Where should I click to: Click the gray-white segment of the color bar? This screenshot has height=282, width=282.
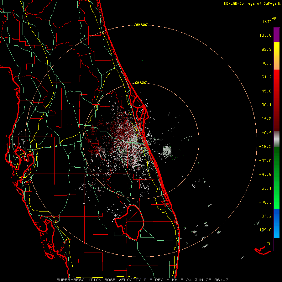click(x=277, y=139)
